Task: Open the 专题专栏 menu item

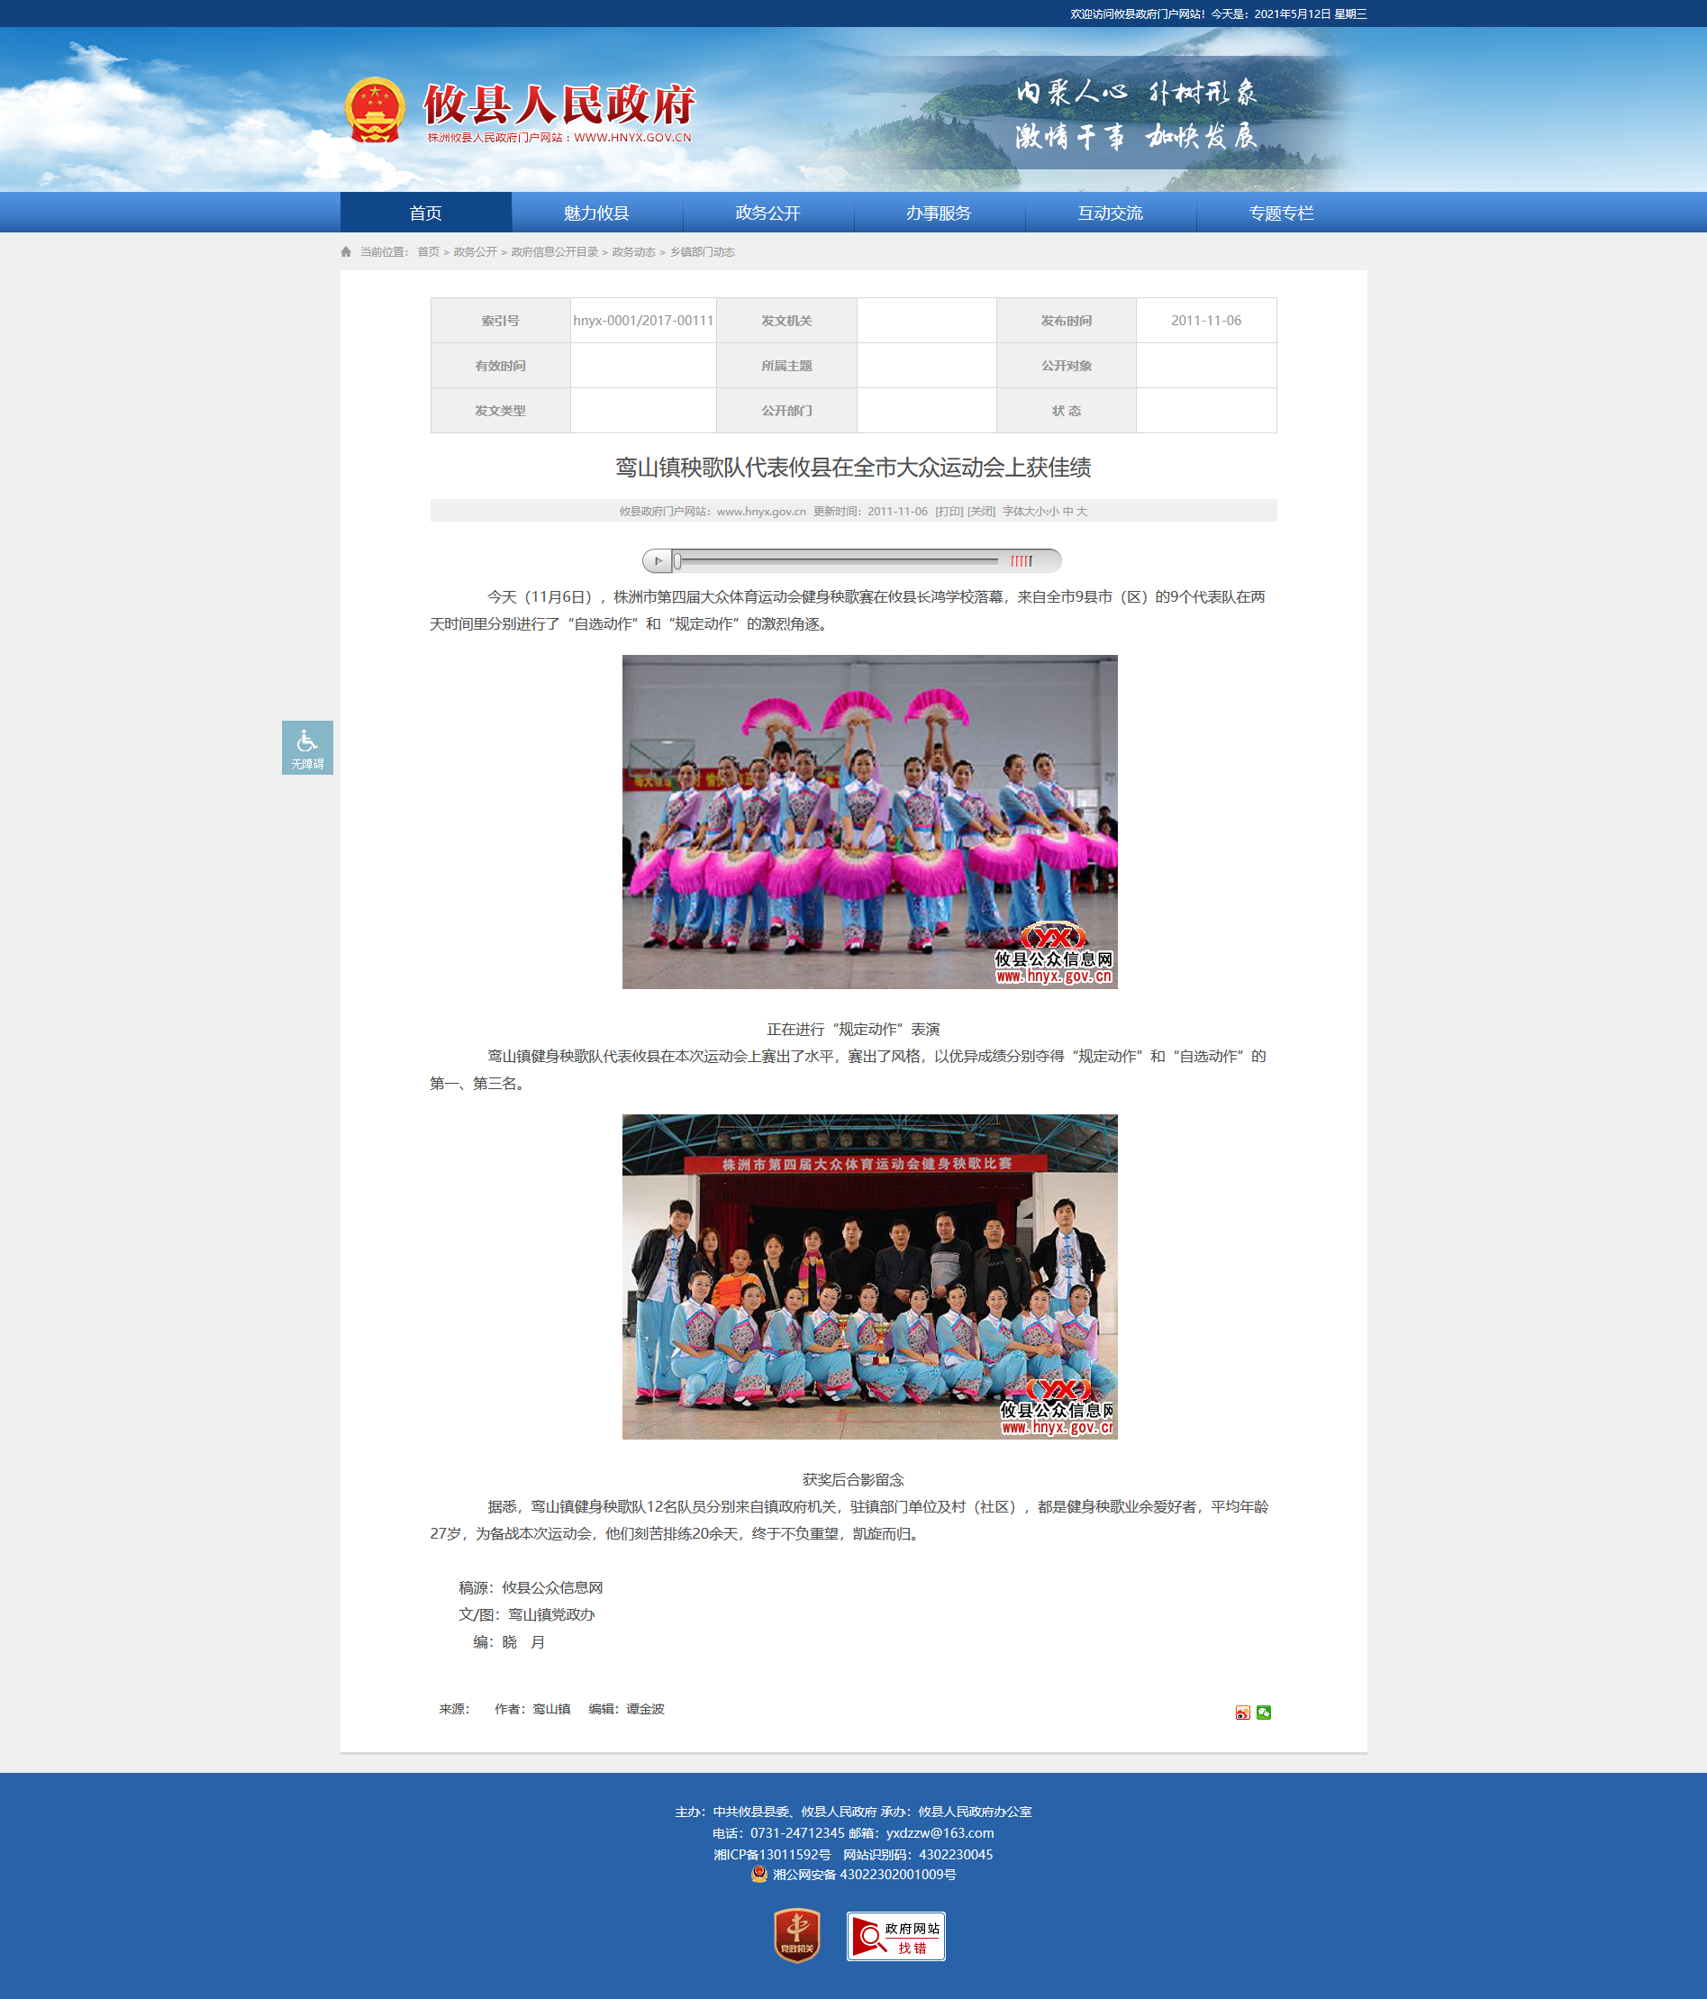Action: pos(1282,213)
